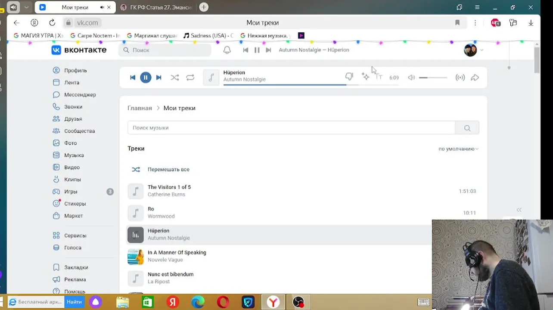
Task: Click the top header pause button
Action: click(x=257, y=50)
